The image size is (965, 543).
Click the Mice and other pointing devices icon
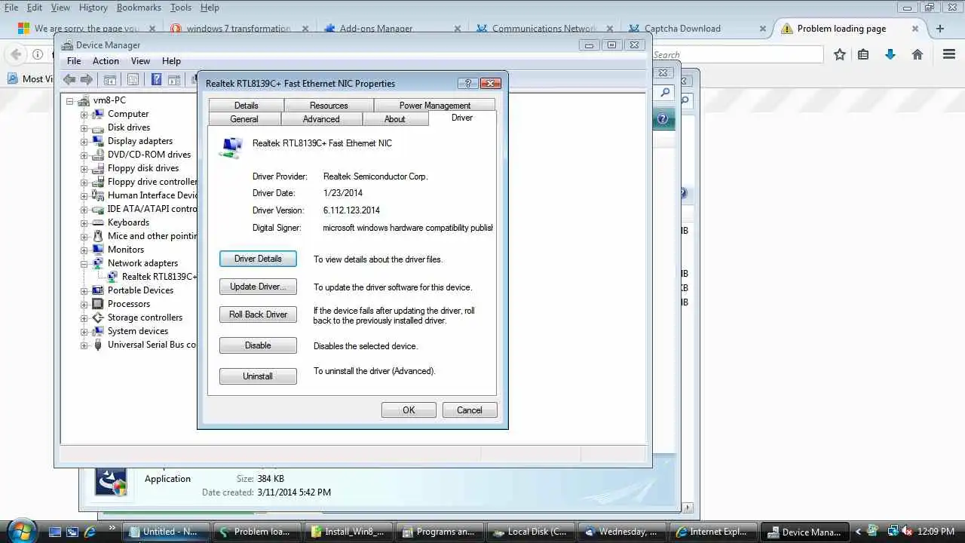point(97,236)
